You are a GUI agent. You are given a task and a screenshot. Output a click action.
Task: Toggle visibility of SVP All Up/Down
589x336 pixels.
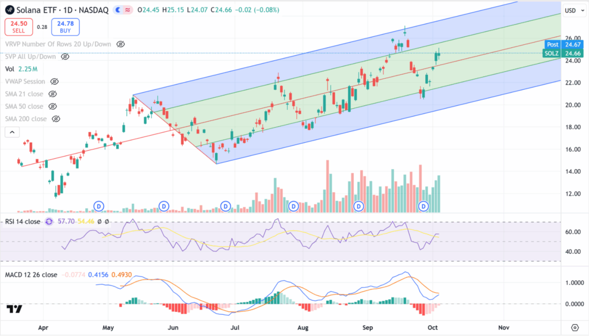pyautogui.click(x=65, y=57)
